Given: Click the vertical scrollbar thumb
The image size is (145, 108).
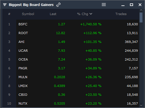Looking at the screenshot, I should [x=141, y=18].
